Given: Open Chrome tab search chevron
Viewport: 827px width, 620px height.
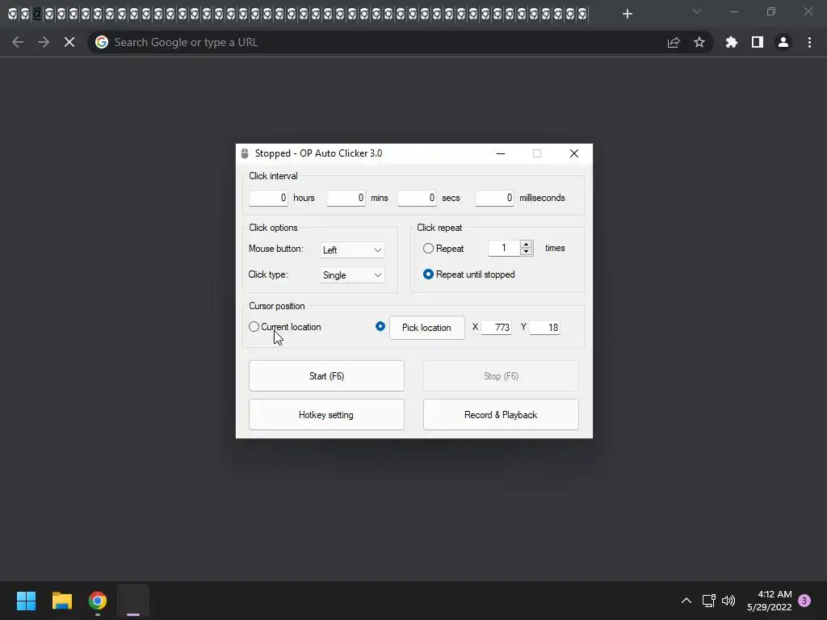Looking at the screenshot, I should pos(697,11).
